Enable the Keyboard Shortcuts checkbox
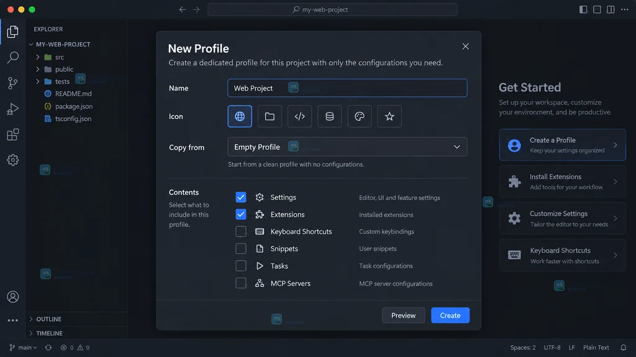 coord(241,231)
